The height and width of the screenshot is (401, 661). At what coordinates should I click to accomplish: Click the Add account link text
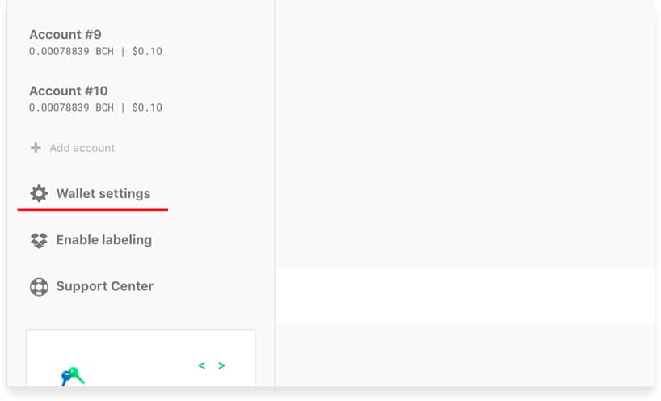82,148
